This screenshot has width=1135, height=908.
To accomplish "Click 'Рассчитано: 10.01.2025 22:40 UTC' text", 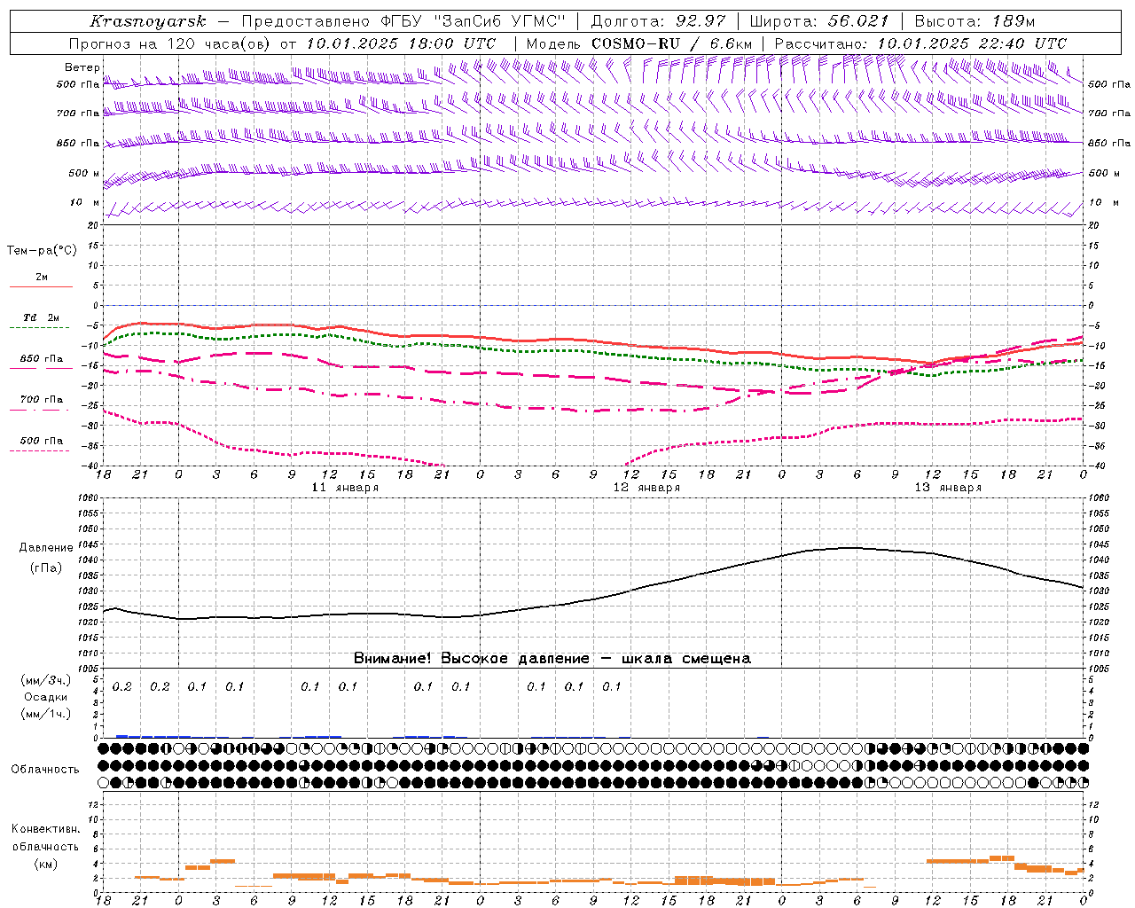I will pos(920,43).
